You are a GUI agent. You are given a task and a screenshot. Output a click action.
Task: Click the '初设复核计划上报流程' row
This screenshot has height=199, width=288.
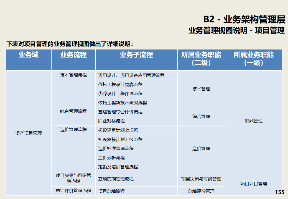136,139
